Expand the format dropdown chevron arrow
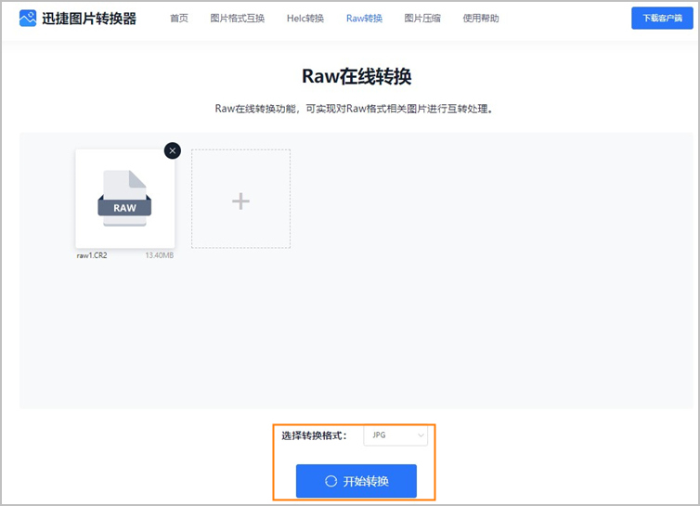Image resolution: width=700 pixels, height=506 pixels. pos(421,435)
